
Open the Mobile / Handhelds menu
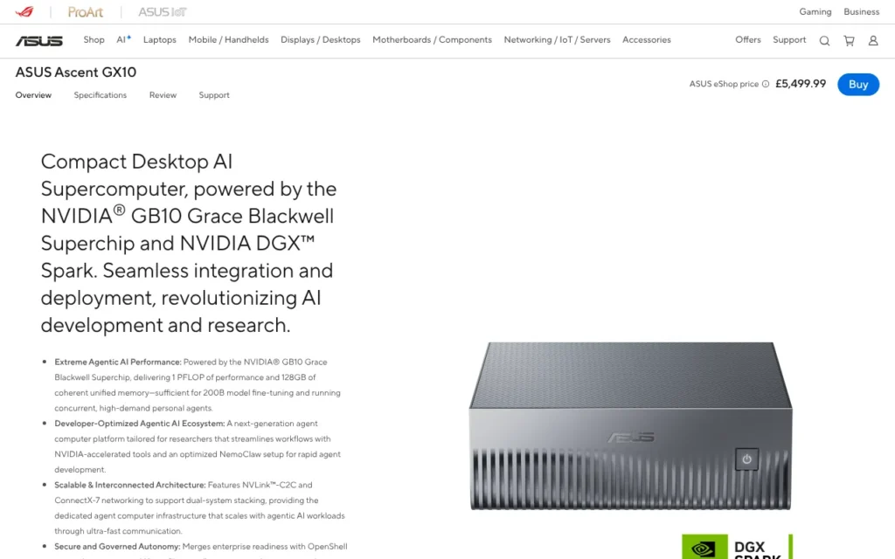click(x=228, y=40)
